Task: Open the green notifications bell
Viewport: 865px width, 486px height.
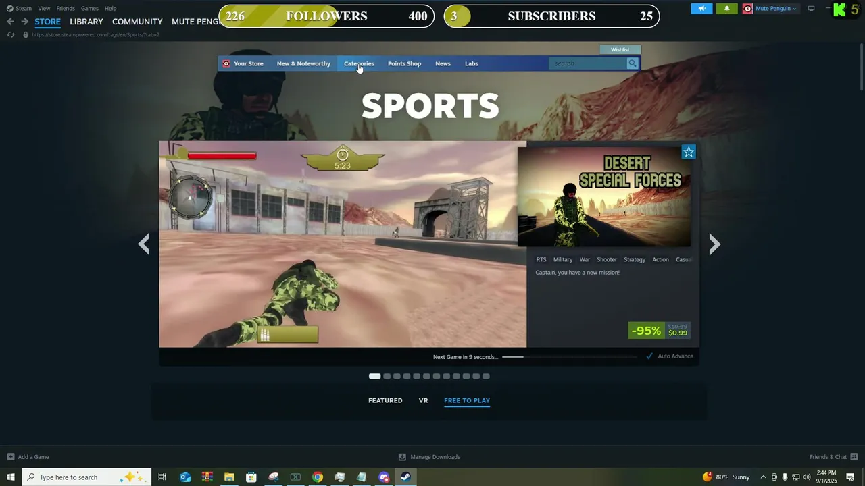Action: [726, 9]
